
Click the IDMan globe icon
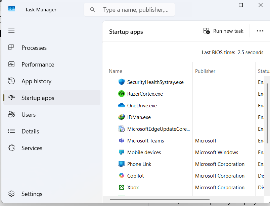(x=121, y=117)
